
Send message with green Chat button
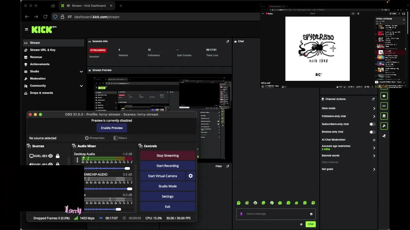(x=310, y=224)
